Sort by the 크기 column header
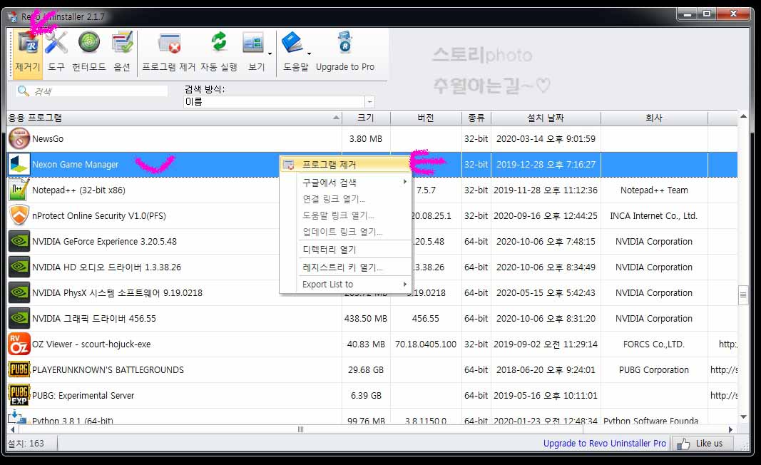Viewport: 761px width, 465px height. [366, 118]
